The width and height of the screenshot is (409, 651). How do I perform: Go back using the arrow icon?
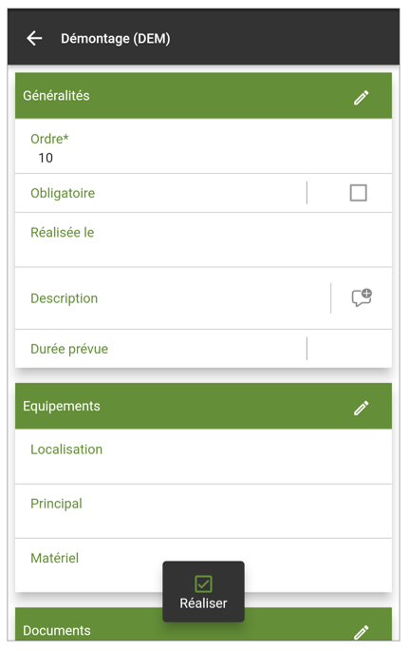point(34,38)
